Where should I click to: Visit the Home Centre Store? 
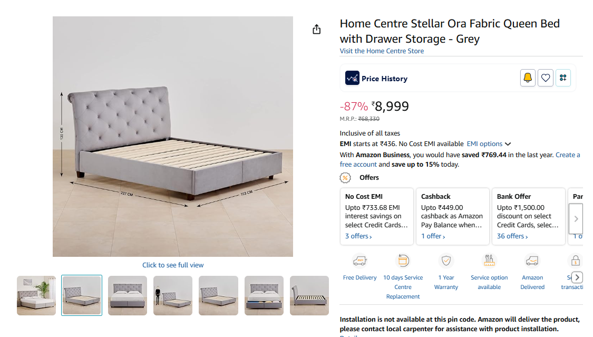coord(382,51)
